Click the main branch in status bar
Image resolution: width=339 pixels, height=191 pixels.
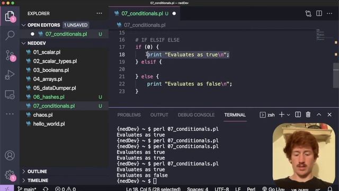point(27,189)
